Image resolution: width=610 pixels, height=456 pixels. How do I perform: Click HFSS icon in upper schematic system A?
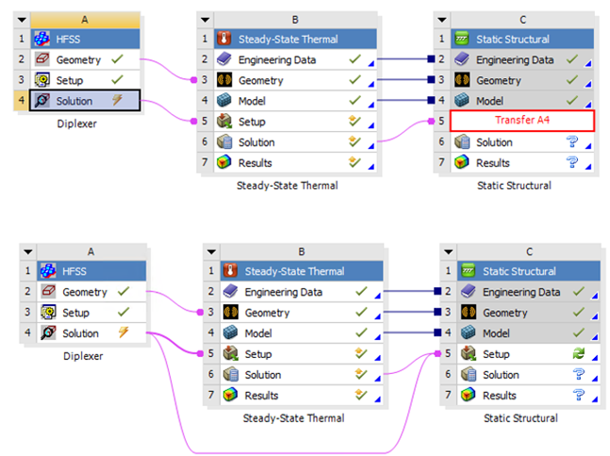click(x=41, y=39)
